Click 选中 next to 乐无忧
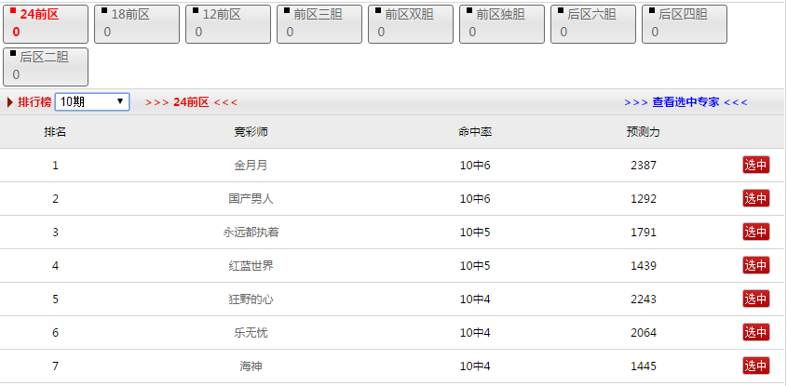787x386 pixels. tap(755, 332)
